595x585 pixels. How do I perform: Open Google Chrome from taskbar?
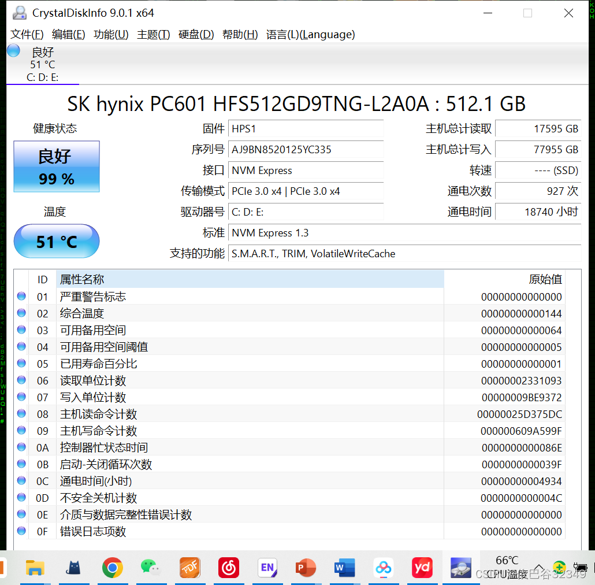(x=112, y=568)
